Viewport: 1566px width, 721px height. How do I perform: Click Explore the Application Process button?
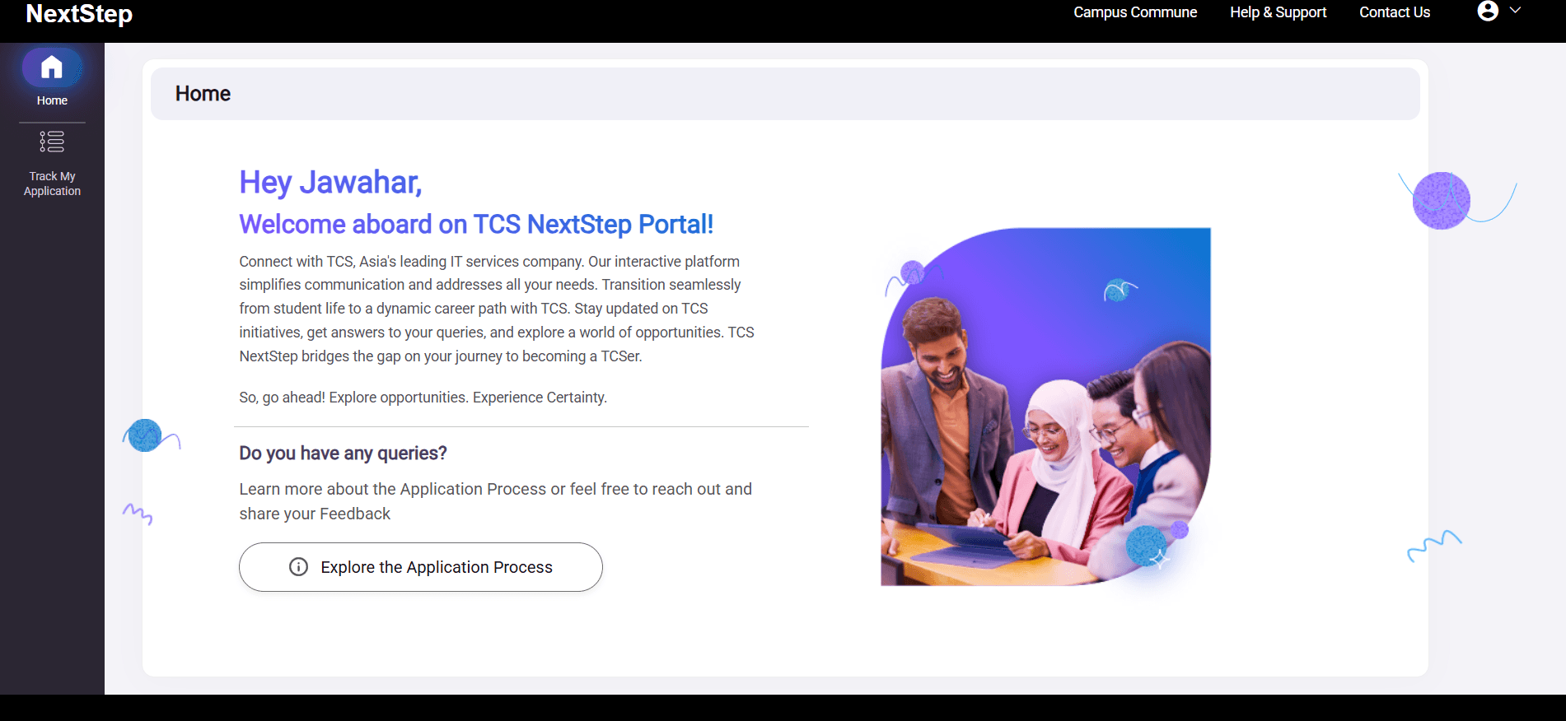(x=421, y=567)
